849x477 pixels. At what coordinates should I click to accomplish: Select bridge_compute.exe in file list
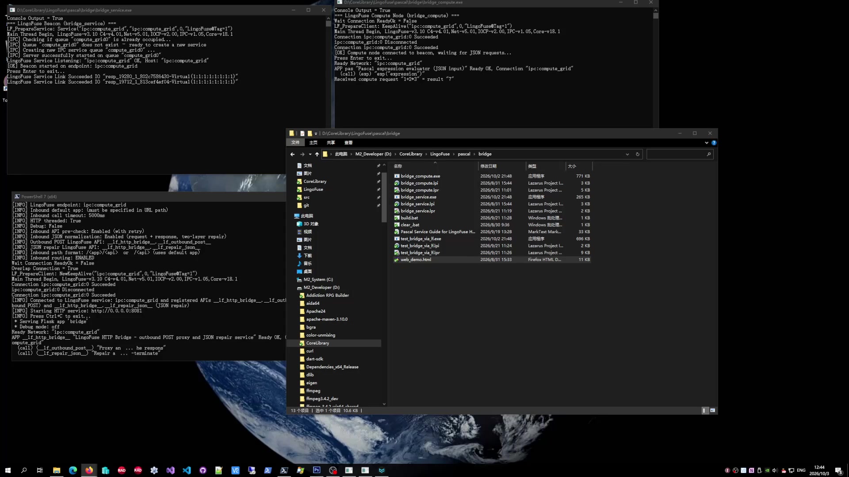[420, 176]
